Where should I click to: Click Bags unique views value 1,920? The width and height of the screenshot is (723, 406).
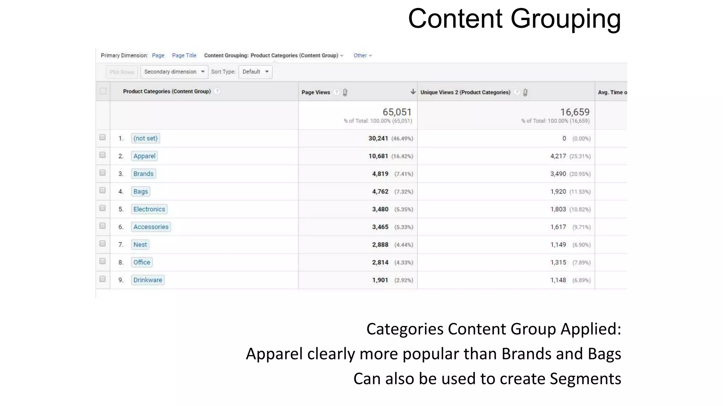(x=558, y=191)
